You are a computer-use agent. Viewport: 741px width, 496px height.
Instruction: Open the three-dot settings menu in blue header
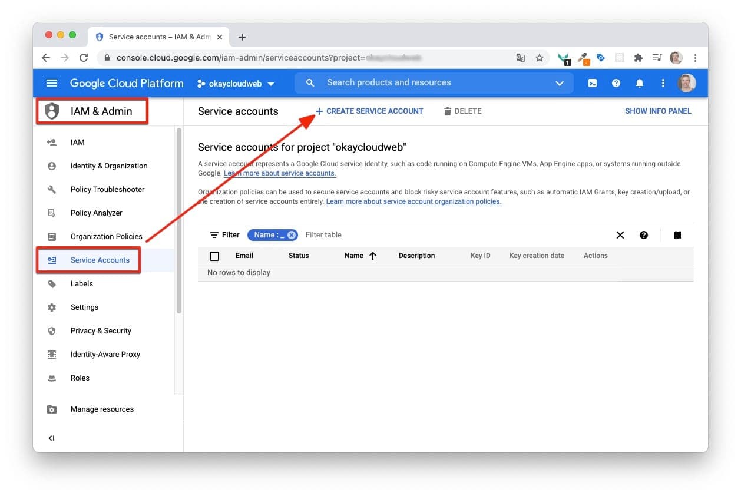coord(663,83)
